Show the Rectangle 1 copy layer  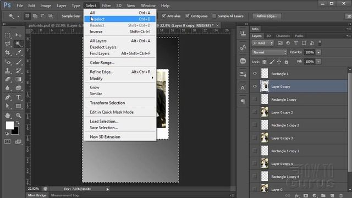click(x=255, y=99)
